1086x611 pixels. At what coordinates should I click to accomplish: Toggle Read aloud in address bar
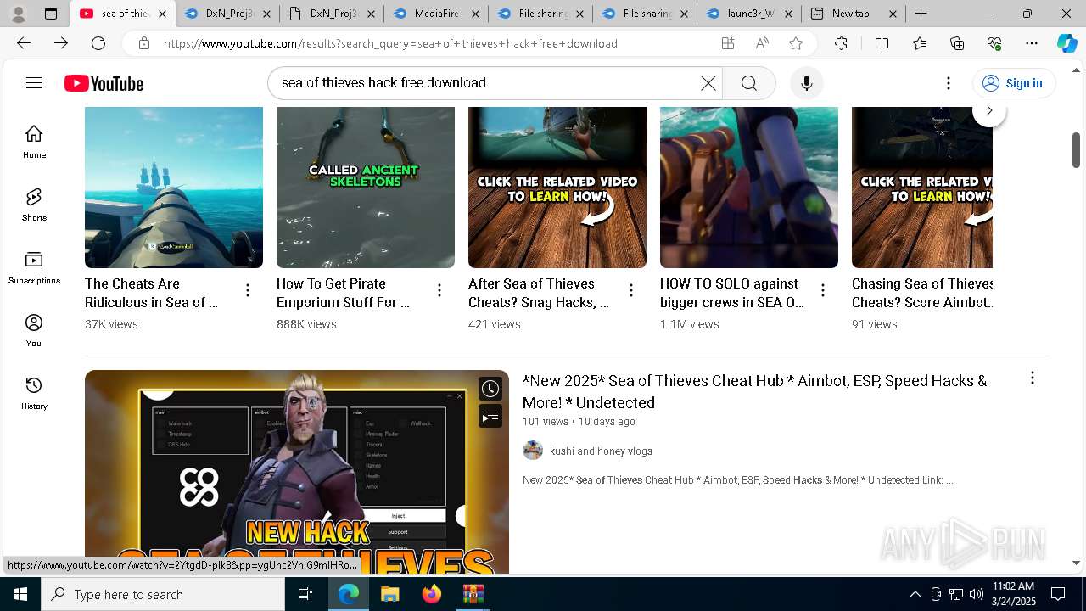click(x=762, y=43)
